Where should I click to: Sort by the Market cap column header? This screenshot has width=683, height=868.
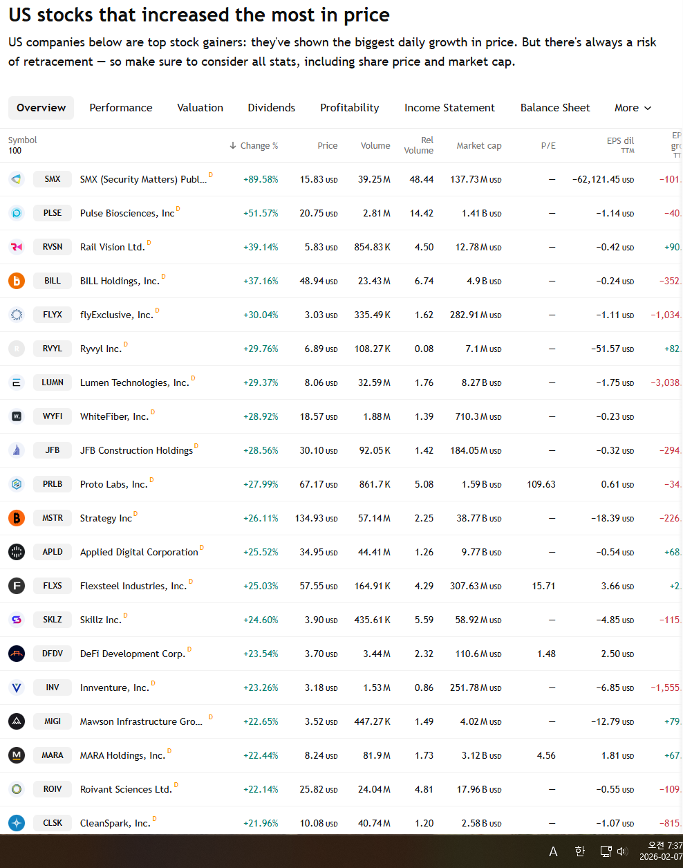479,146
